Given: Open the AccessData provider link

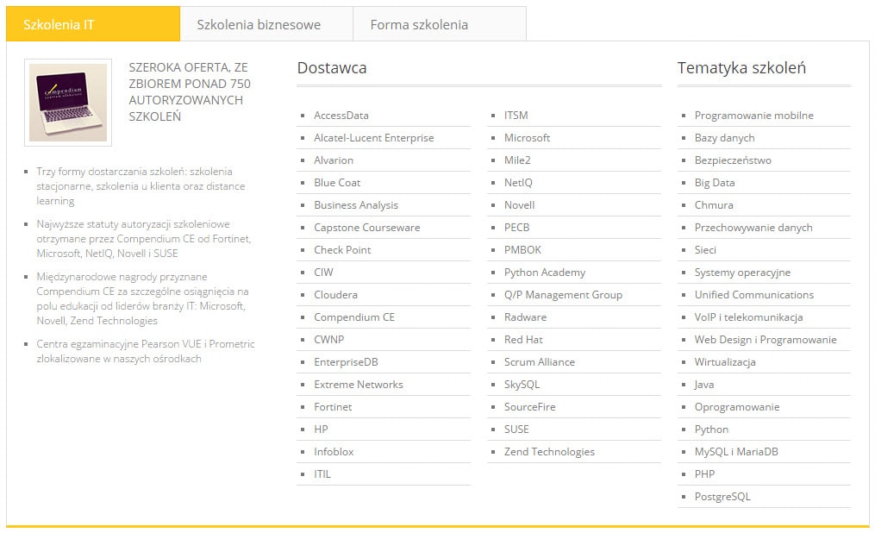Looking at the screenshot, I should tap(341, 116).
